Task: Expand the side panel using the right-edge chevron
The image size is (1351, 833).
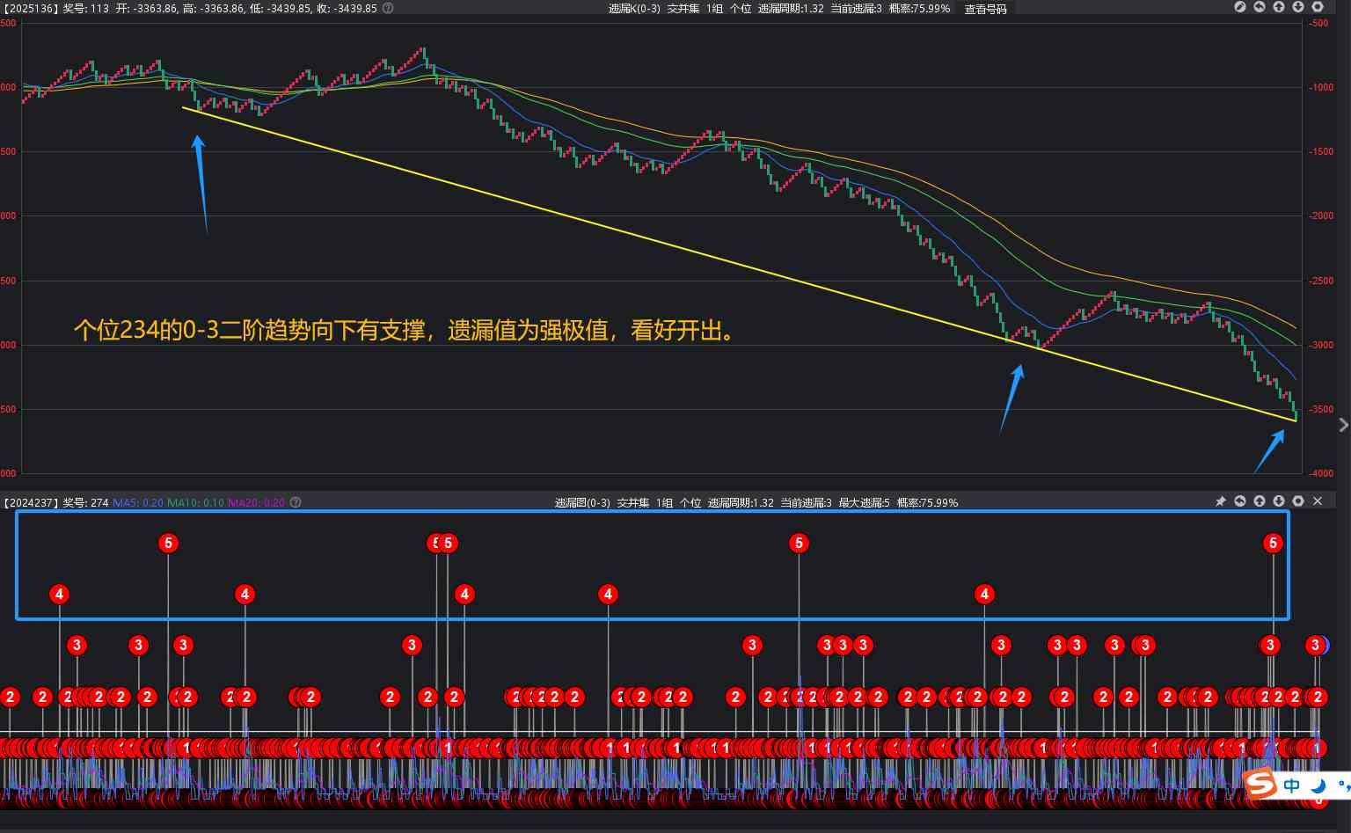Action: coord(1343,425)
